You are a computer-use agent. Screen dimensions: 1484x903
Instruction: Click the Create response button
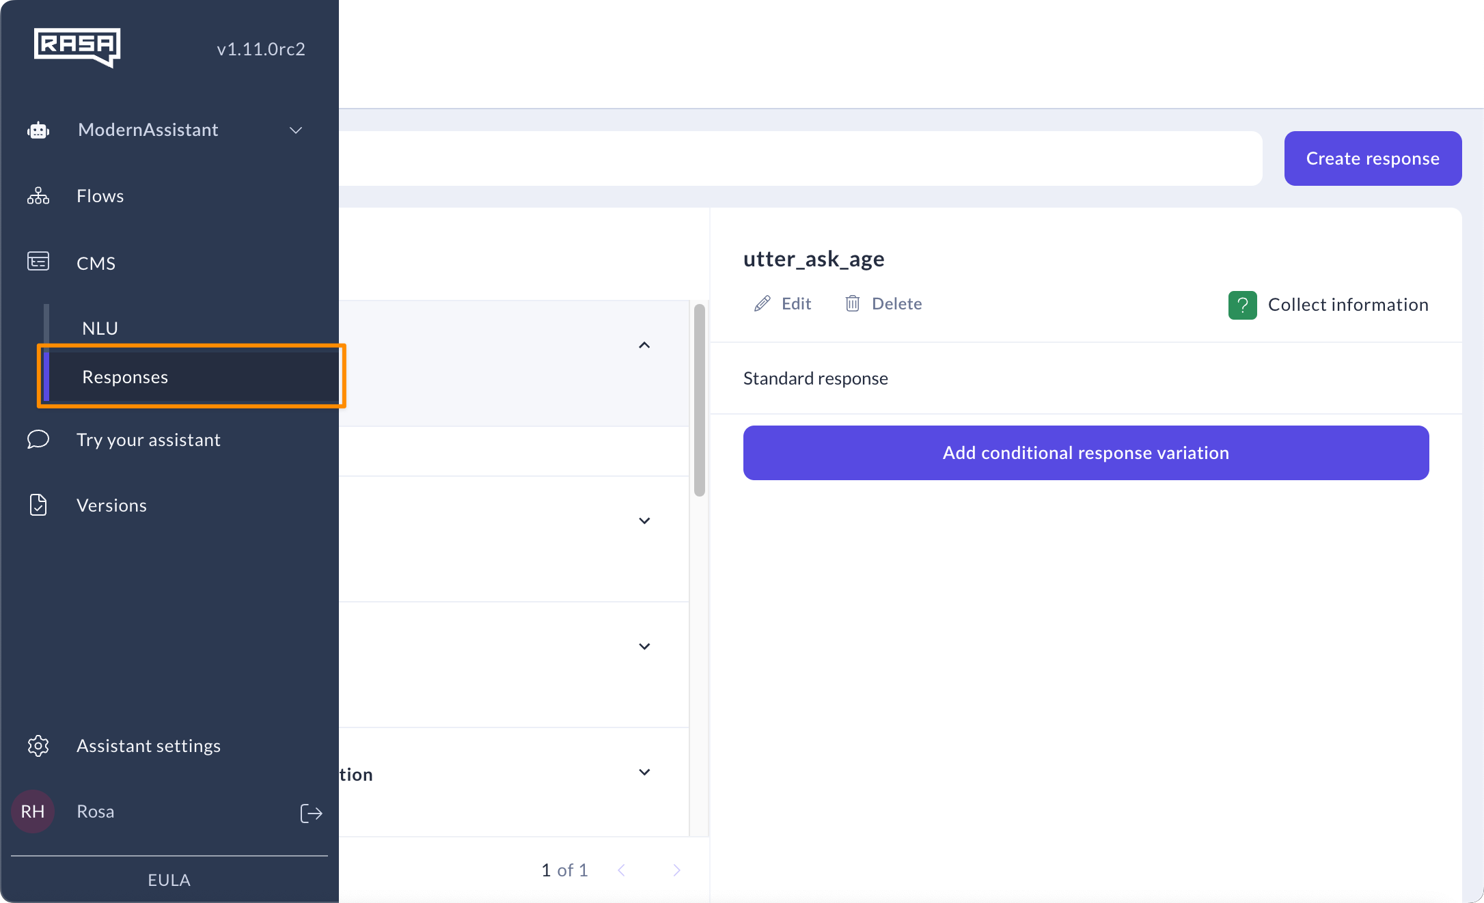click(x=1372, y=158)
